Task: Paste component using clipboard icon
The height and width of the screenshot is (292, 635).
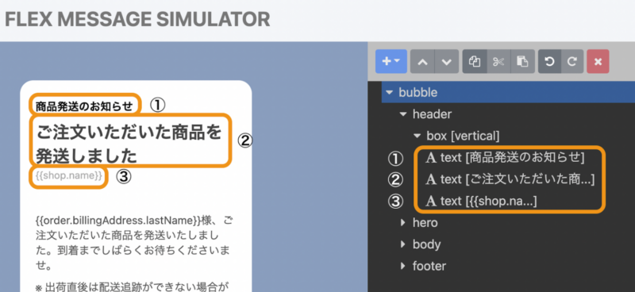Action: 523,62
